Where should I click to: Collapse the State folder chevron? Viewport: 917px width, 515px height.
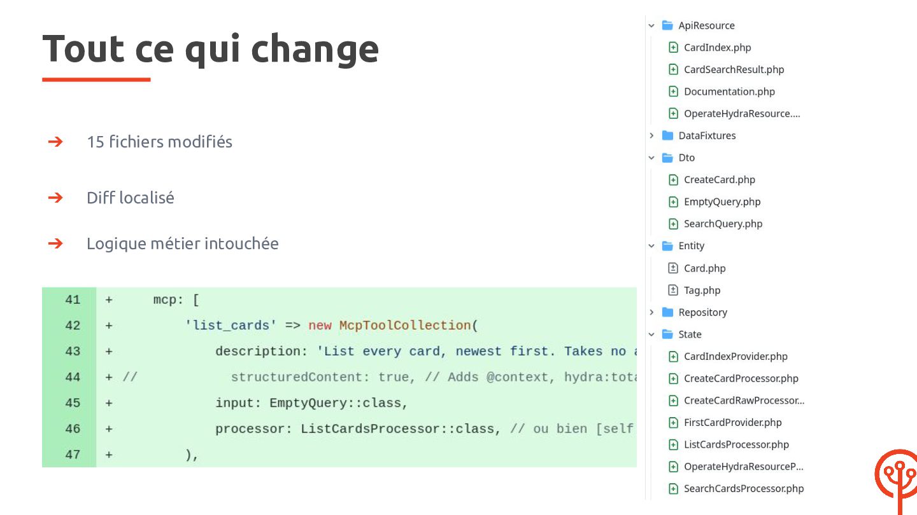[x=651, y=334]
